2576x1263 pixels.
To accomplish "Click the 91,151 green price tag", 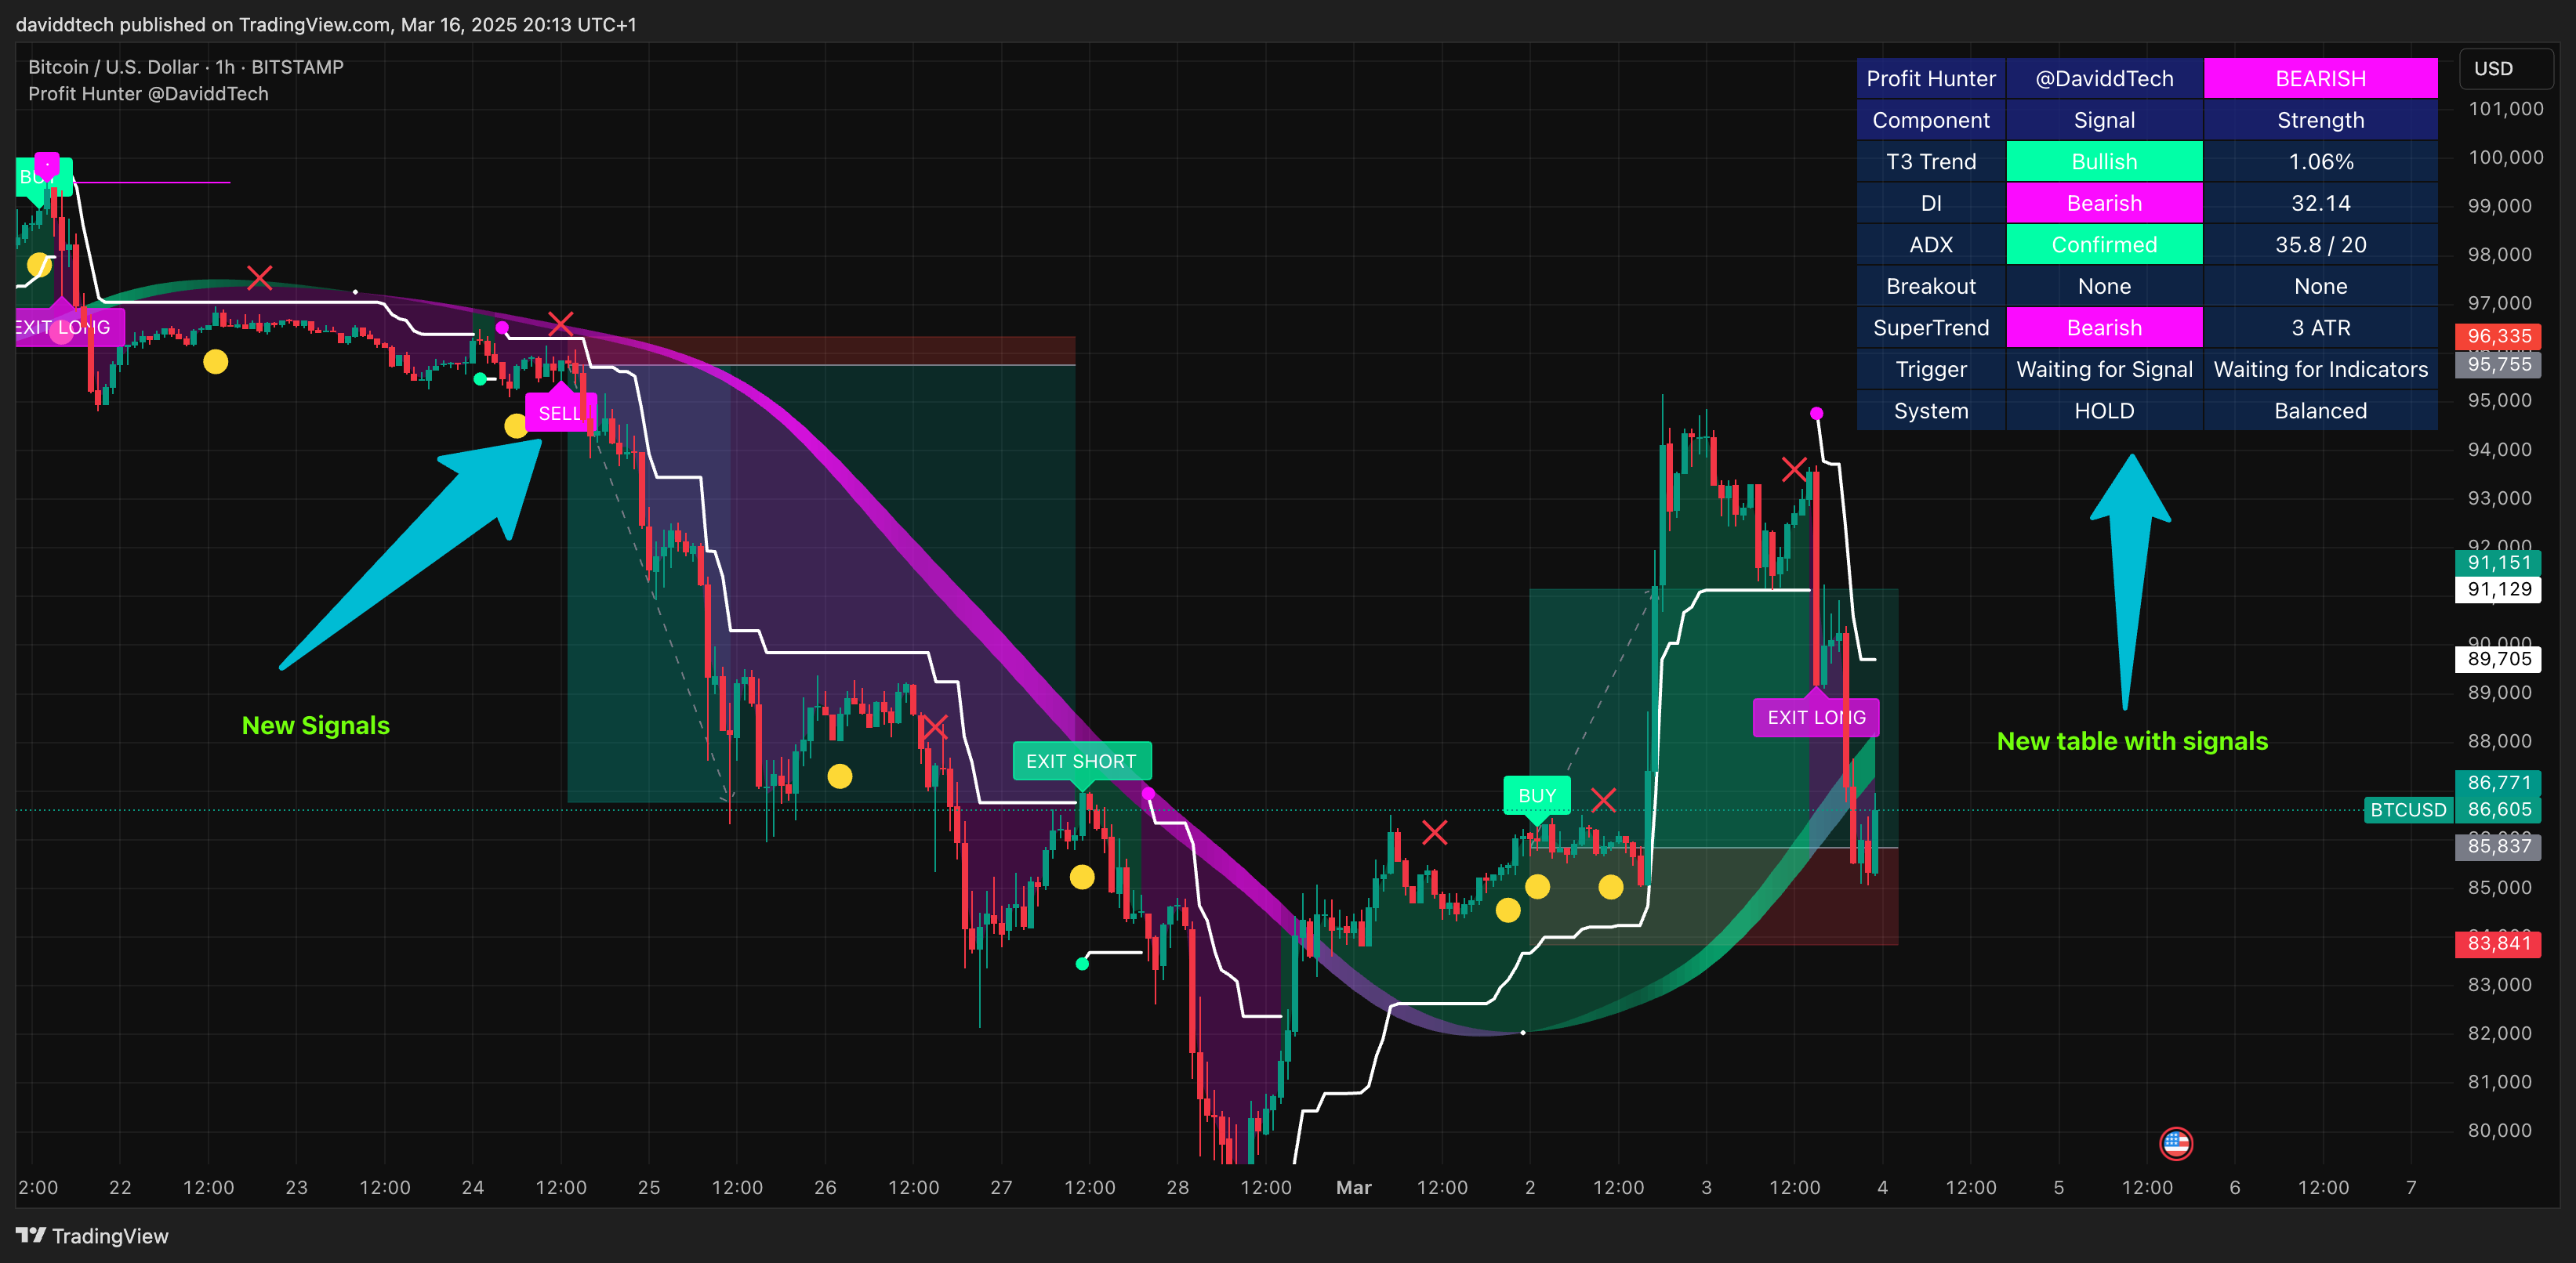I will pos(2498,563).
